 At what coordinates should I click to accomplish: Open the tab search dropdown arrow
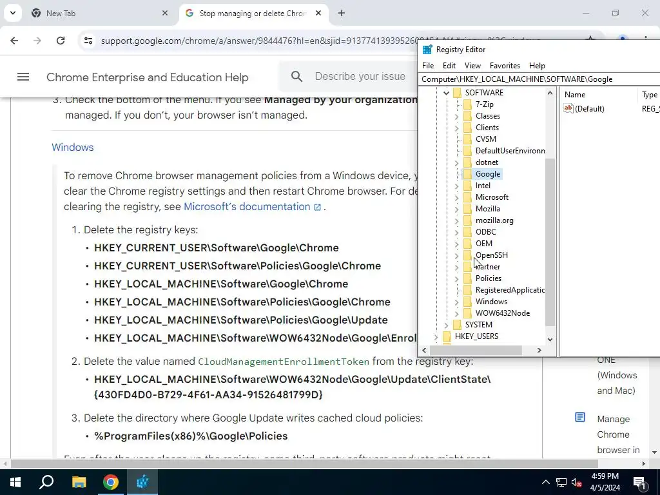click(x=13, y=13)
